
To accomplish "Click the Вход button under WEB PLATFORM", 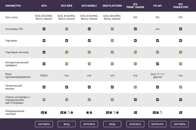I will (112, 124).
